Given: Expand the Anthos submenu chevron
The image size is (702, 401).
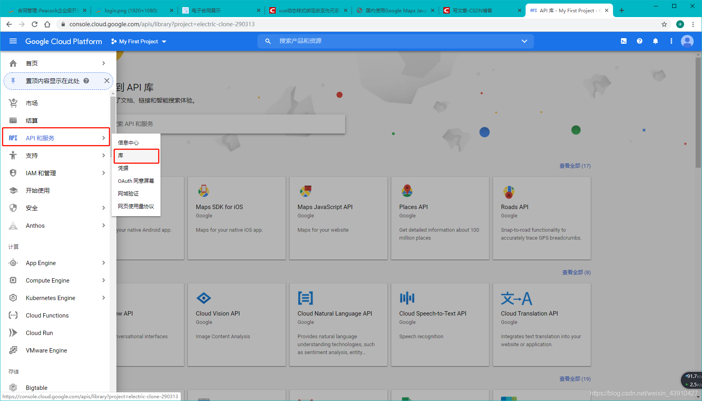Looking at the screenshot, I should [103, 225].
